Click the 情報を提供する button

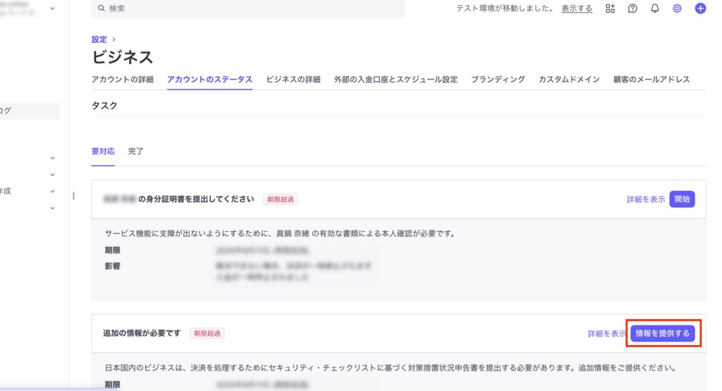pyautogui.click(x=663, y=333)
